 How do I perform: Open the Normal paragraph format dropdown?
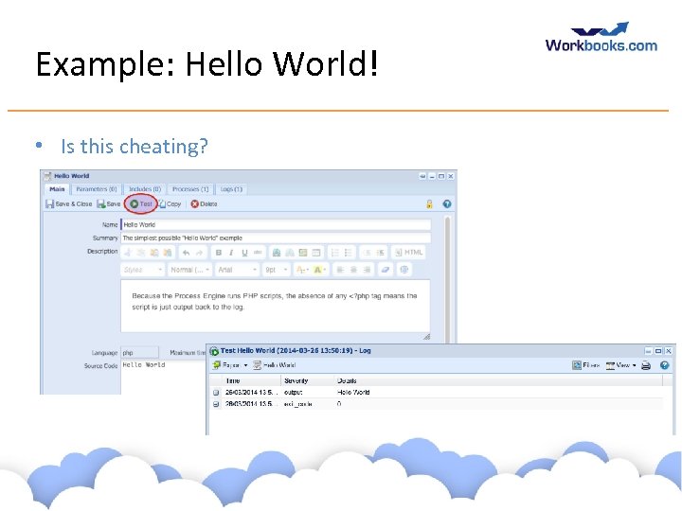point(190,270)
